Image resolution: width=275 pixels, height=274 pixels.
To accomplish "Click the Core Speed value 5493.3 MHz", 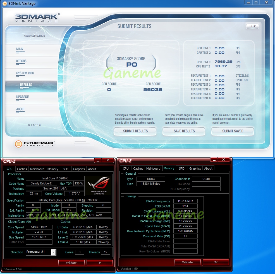I will [39, 227].
